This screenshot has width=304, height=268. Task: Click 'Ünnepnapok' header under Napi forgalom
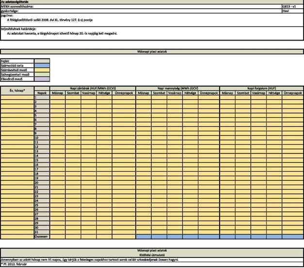click(x=293, y=93)
